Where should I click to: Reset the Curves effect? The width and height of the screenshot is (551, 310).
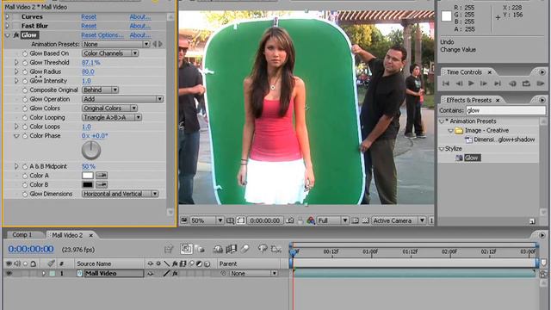[89, 17]
